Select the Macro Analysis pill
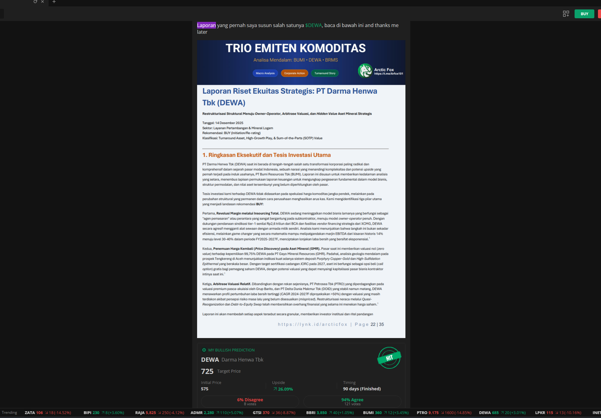The width and height of the screenshot is (601, 418). [265, 73]
